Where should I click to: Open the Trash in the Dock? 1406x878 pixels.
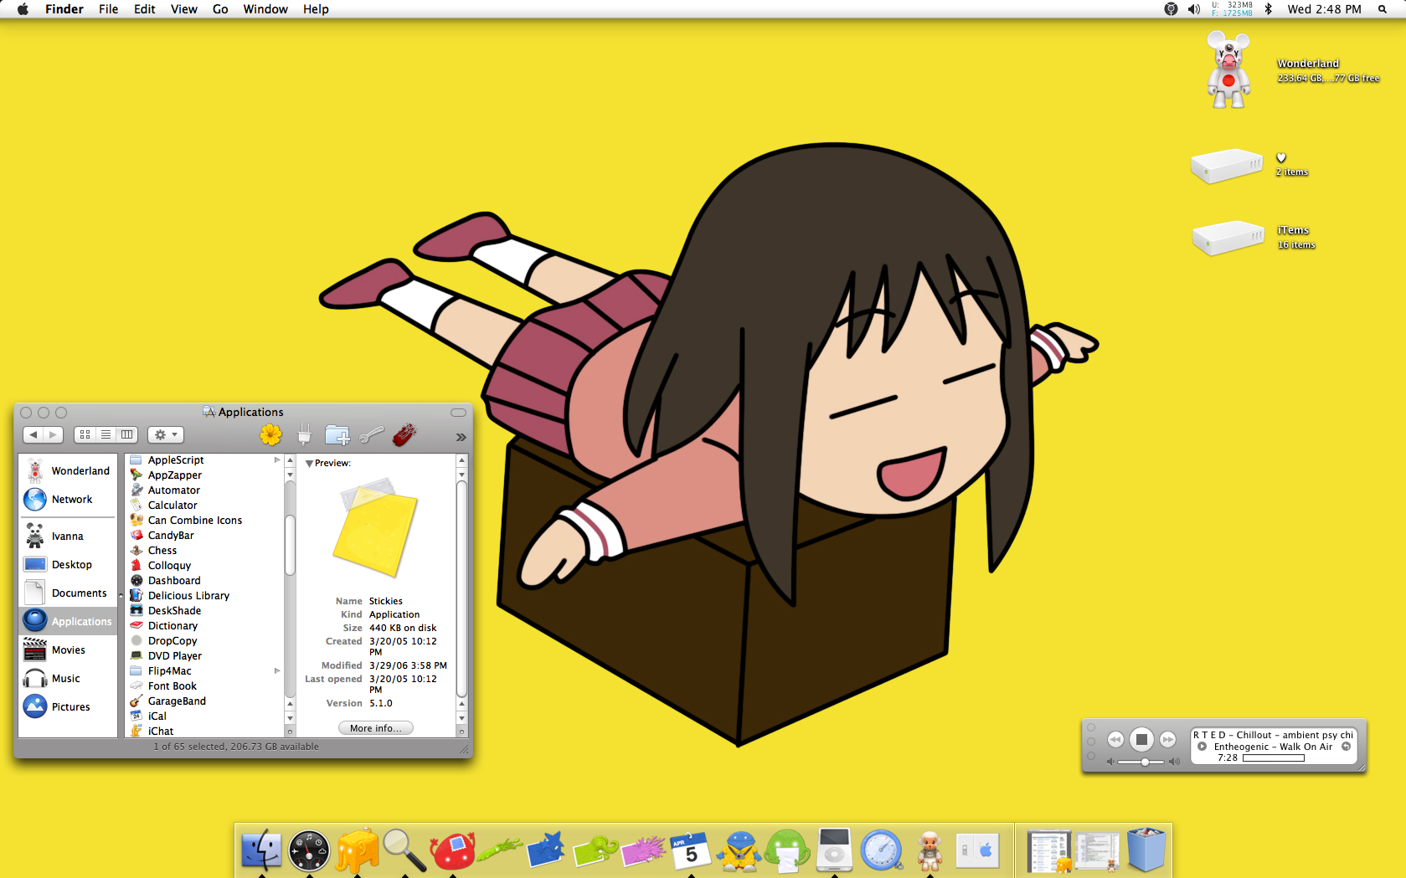[x=1146, y=849]
